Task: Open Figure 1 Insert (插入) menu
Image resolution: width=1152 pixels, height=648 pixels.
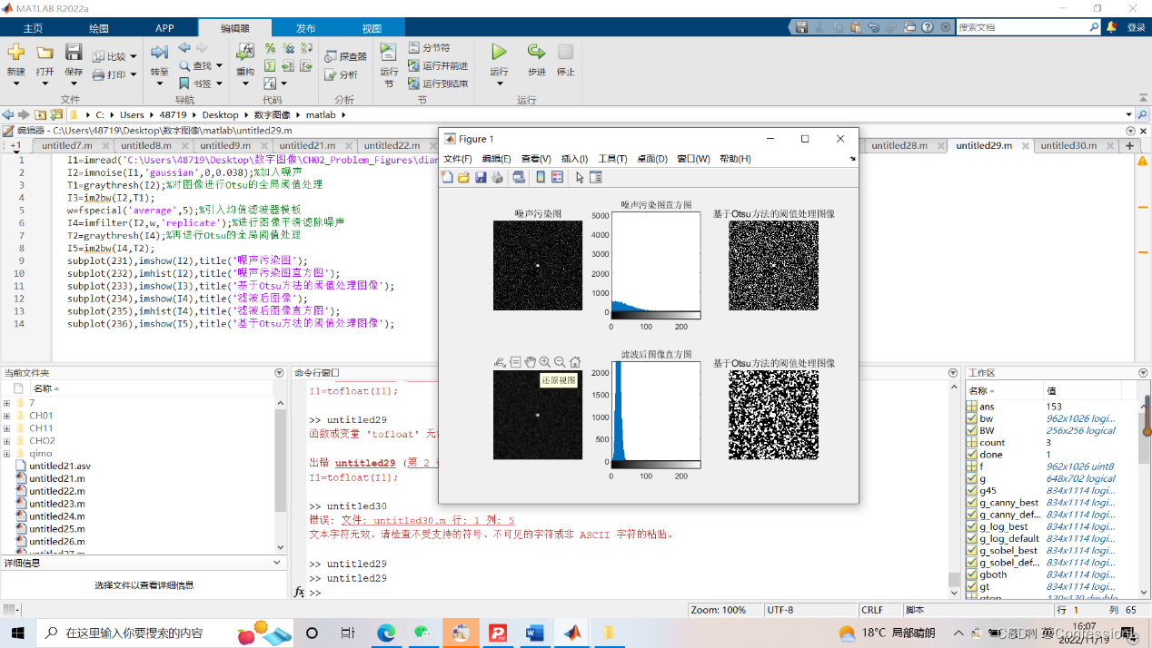Action: click(x=574, y=159)
